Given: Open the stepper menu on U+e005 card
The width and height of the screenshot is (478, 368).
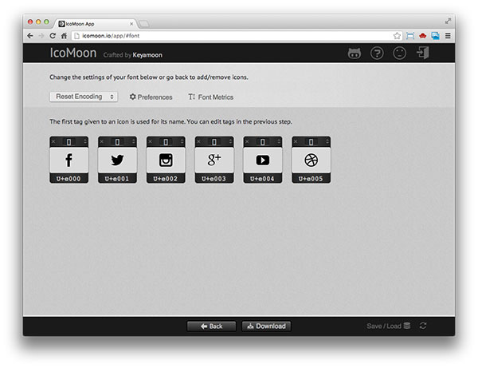Looking at the screenshot, I should click(x=327, y=141).
